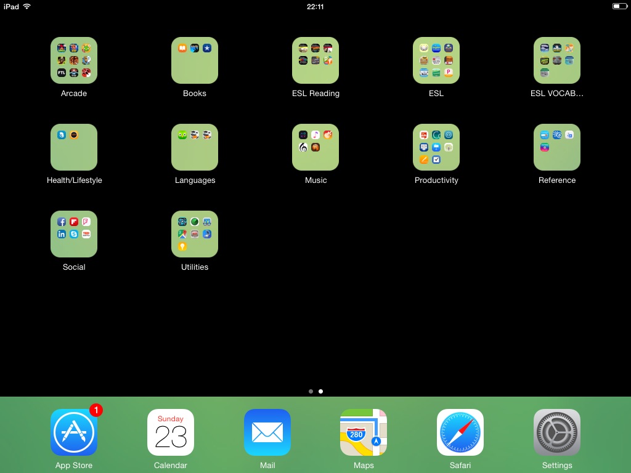Open Calendar showing Sunday 23
This screenshot has width=631, height=473.
pos(171,432)
